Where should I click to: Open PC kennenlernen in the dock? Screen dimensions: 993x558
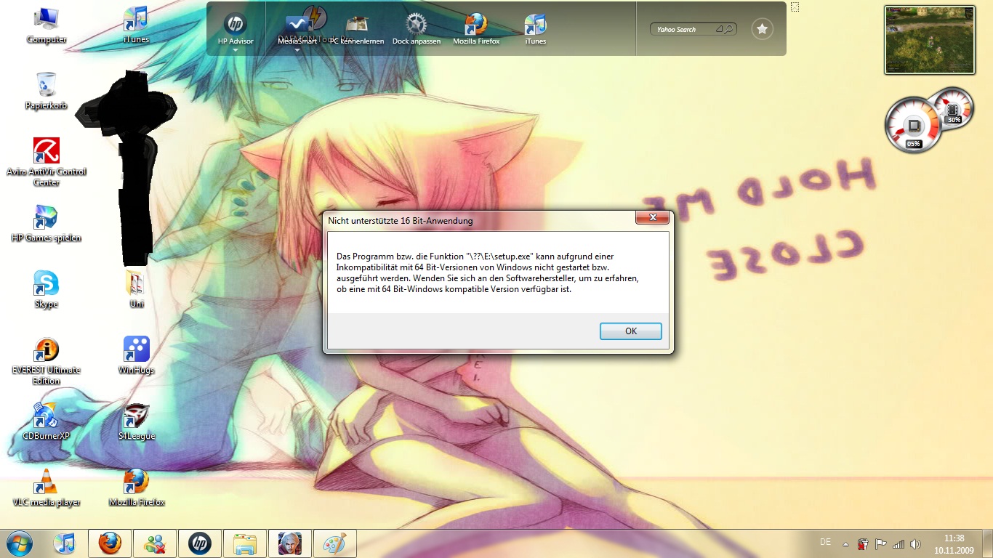pos(357,29)
